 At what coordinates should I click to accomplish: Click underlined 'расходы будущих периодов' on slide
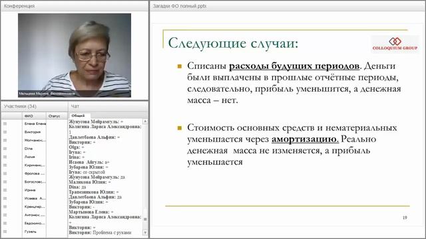294,66
